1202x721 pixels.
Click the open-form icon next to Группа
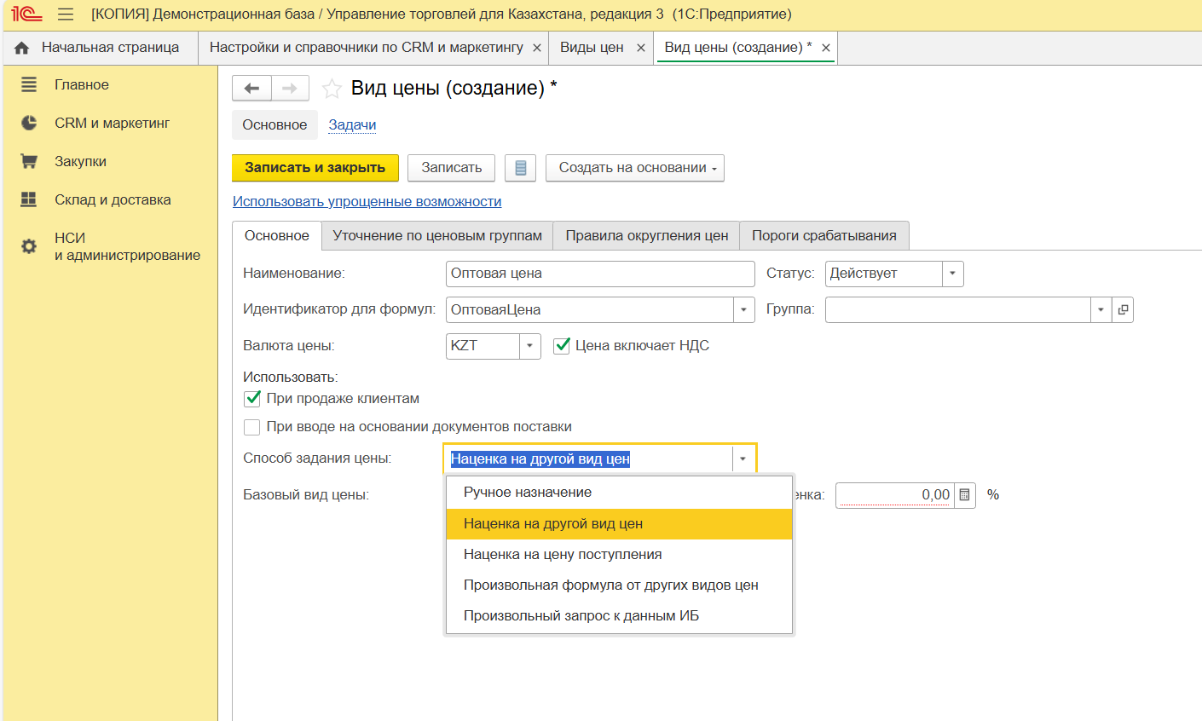1123,310
